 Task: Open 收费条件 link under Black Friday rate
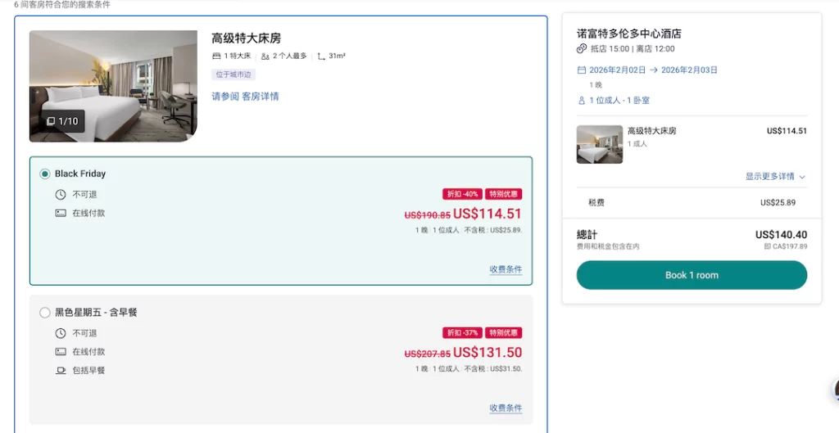click(506, 269)
